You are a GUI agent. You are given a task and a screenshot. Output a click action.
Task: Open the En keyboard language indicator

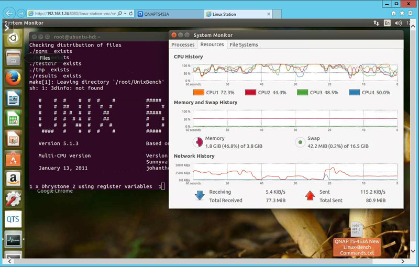[388, 23]
